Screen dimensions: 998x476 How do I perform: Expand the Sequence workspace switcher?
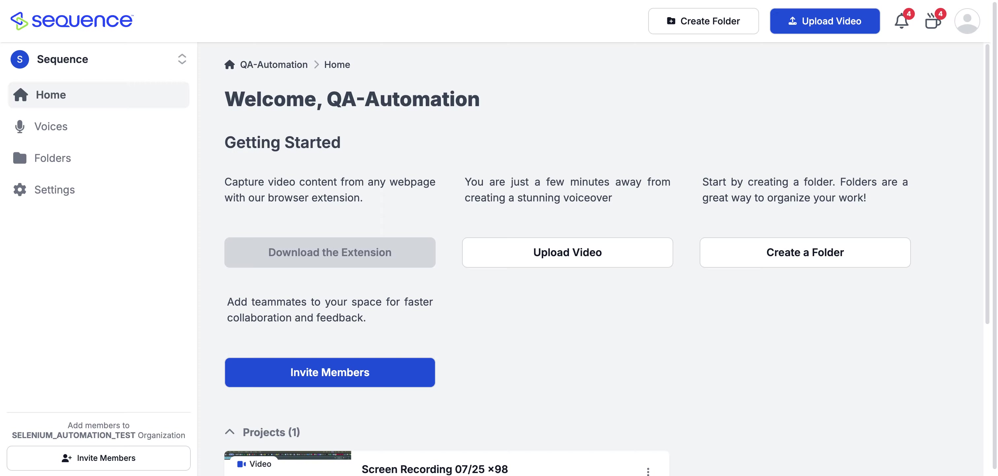[182, 59]
